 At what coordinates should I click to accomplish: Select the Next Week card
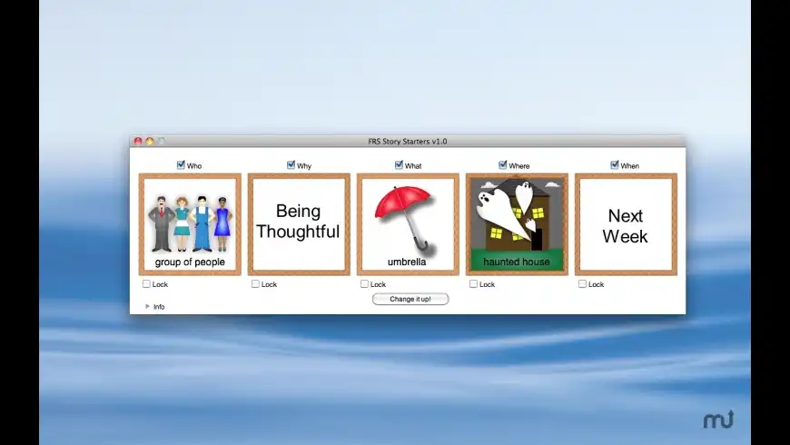626,224
